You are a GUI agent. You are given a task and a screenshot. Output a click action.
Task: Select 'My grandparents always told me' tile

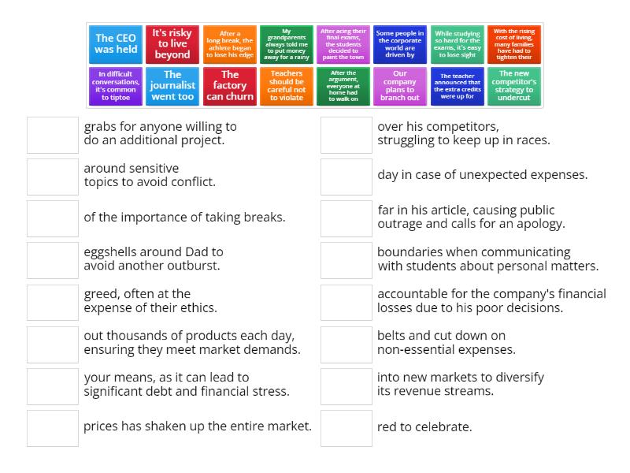pos(287,44)
